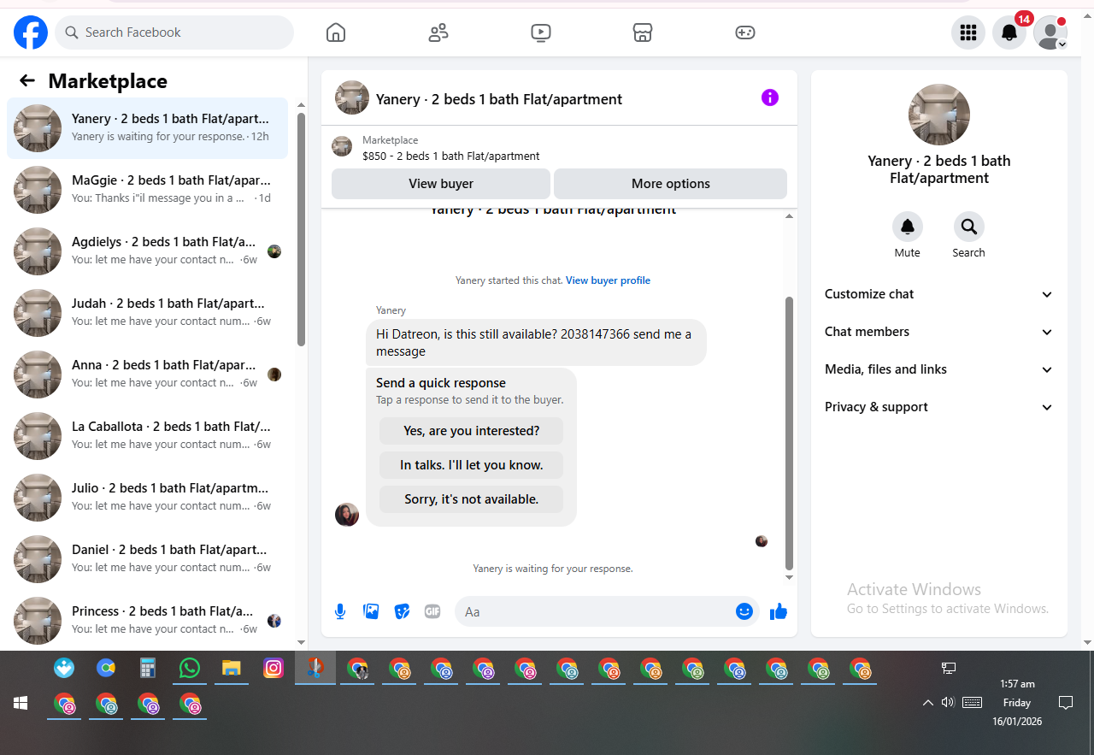Record a voice clip with microphone icon
Screen dimensions: 1094x755
340,611
